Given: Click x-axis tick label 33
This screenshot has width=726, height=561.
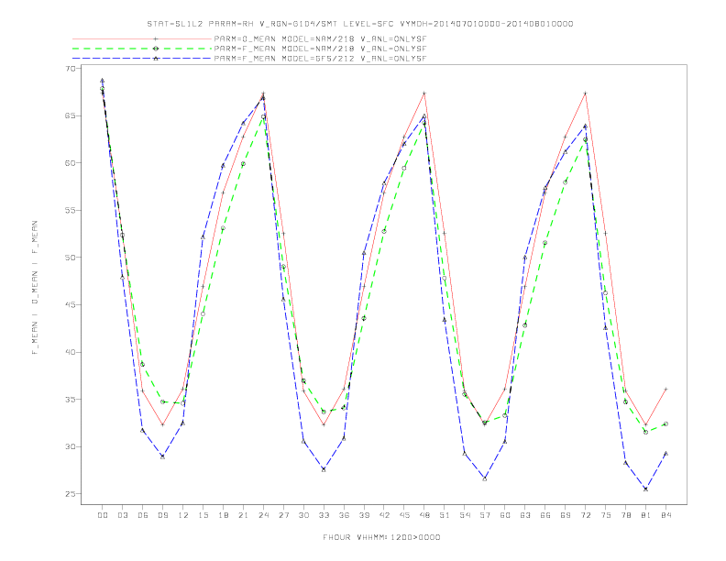Looking at the screenshot, I should (x=324, y=515).
